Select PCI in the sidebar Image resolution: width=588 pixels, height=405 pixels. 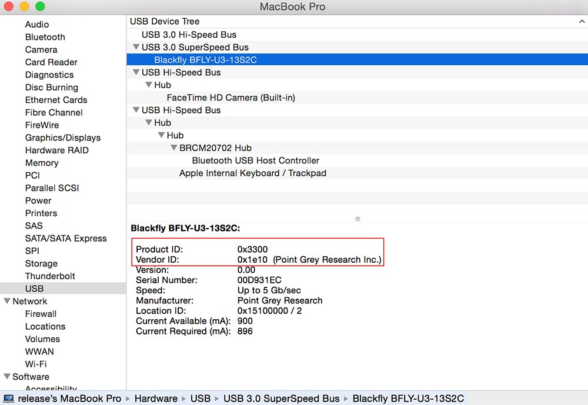pos(32,176)
